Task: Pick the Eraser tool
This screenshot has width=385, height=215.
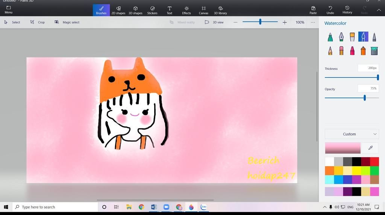Action: click(x=341, y=51)
